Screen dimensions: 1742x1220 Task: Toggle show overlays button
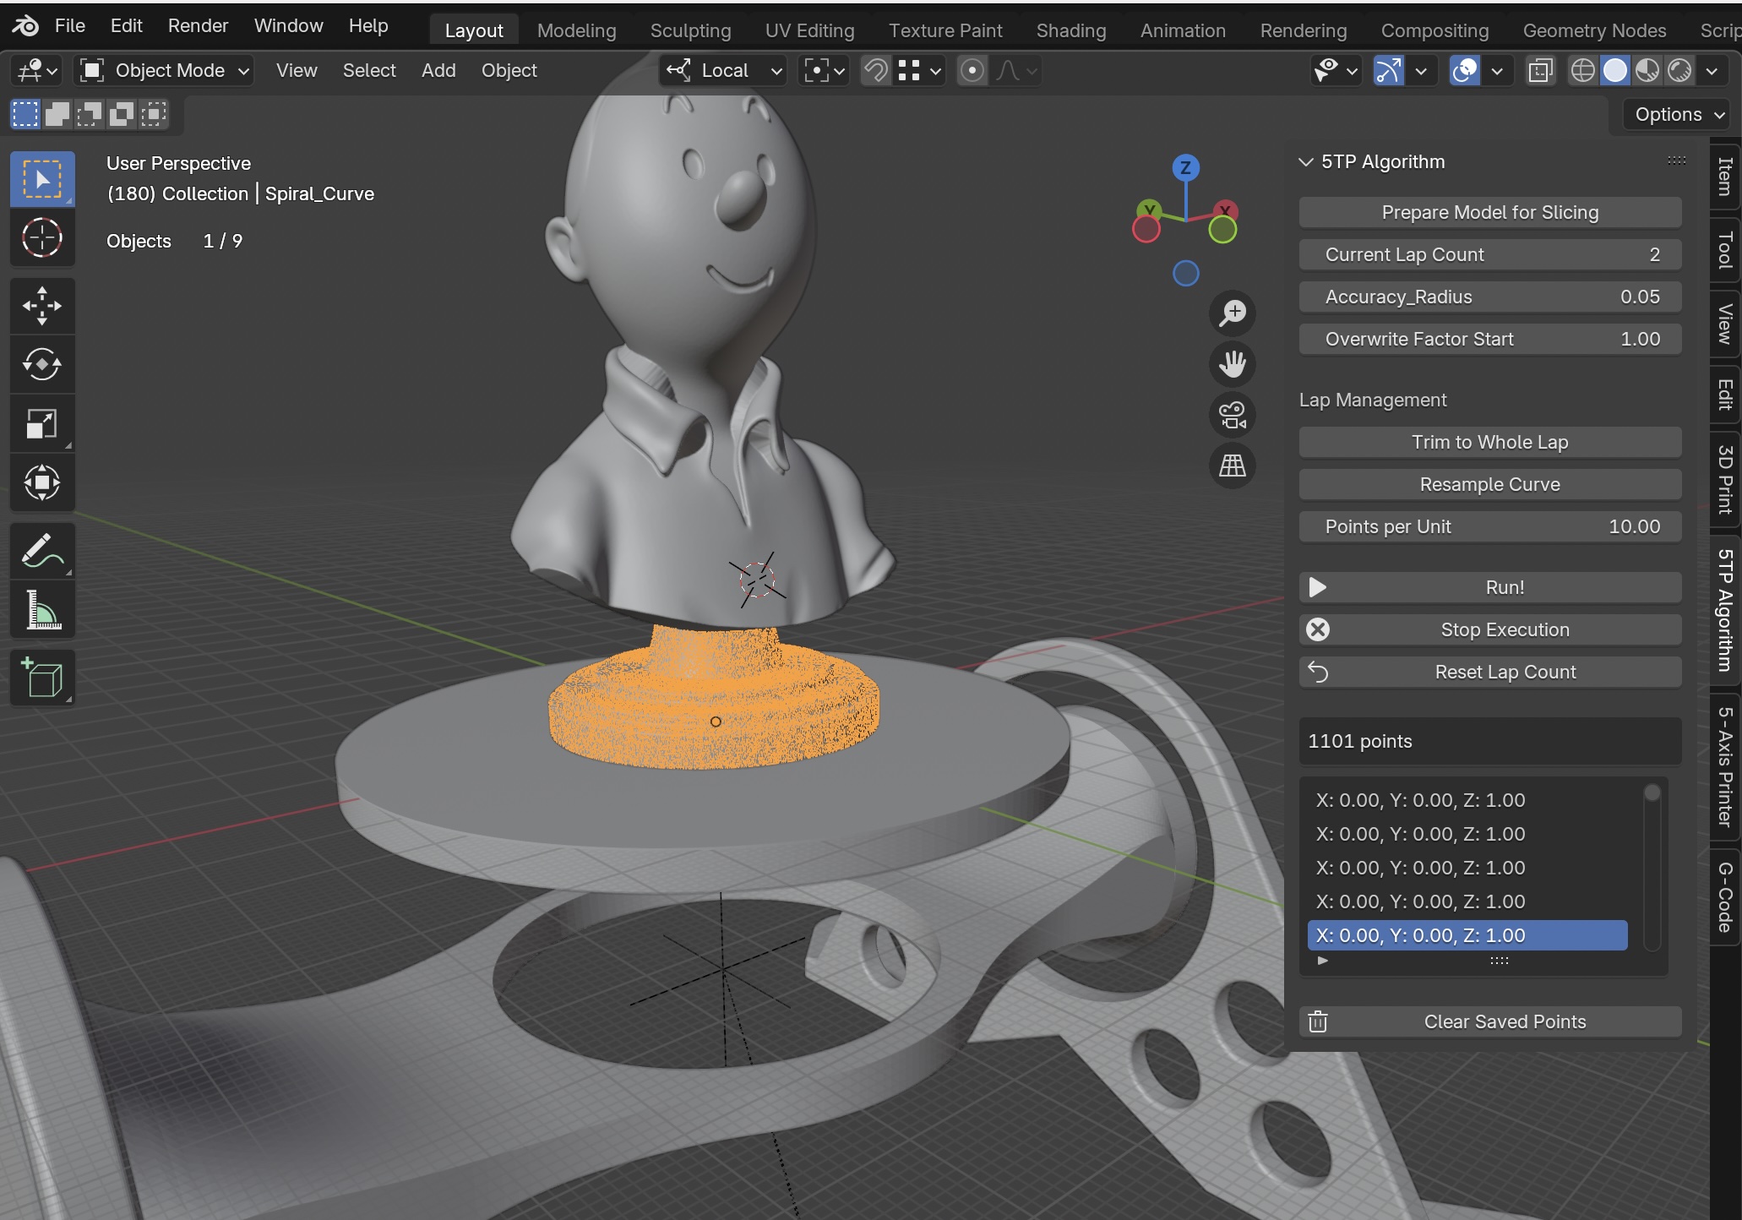[1465, 71]
